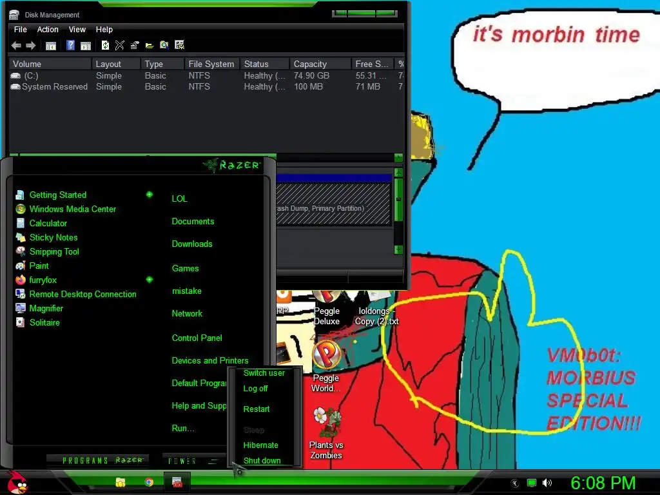Viewport: 660px width, 495px height.
Task: Open the Help menu
Action: tap(104, 30)
